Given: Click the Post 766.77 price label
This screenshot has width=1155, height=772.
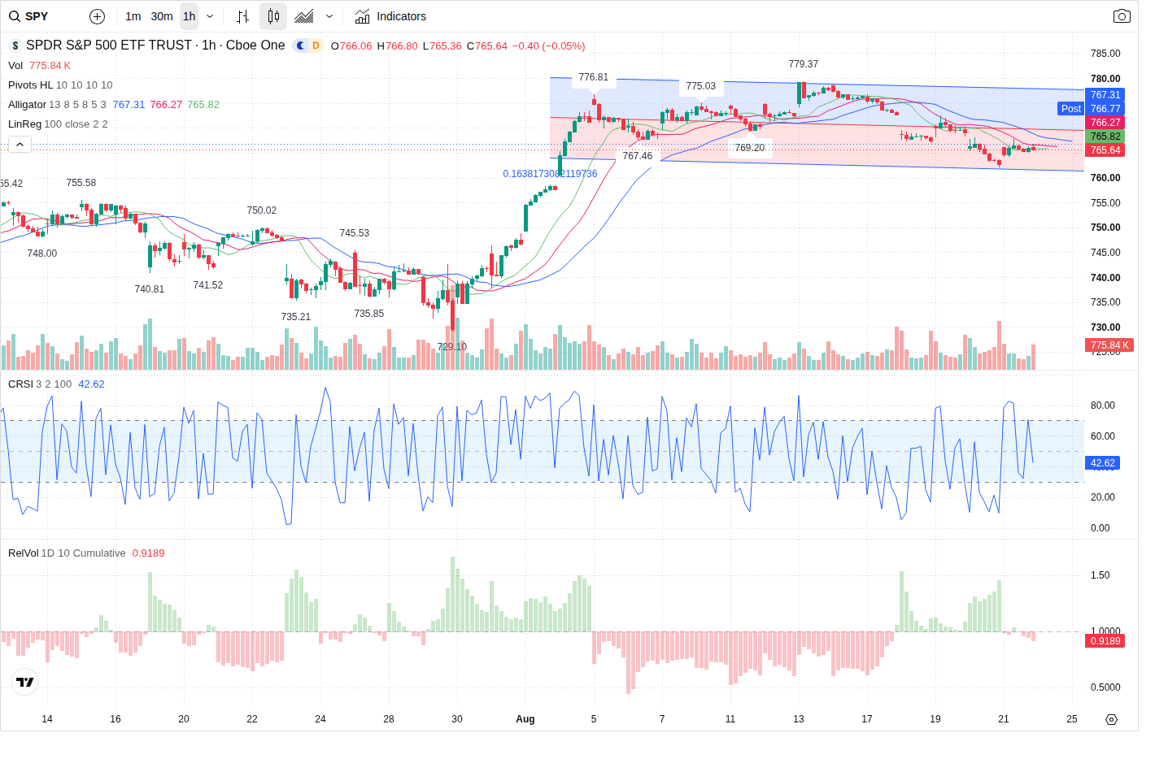Looking at the screenshot, I should point(1091,109).
